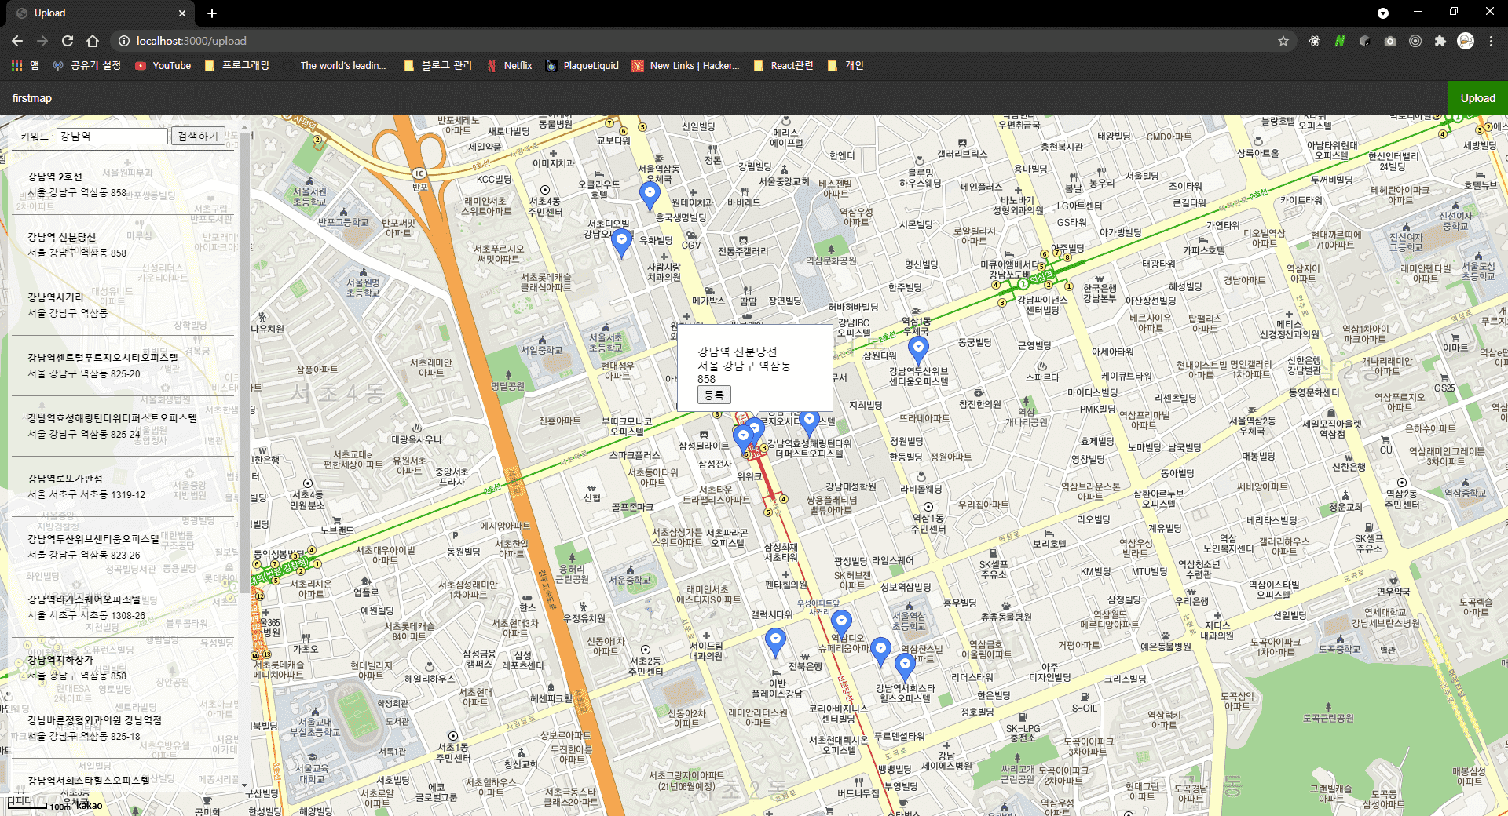Image resolution: width=1508 pixels, height=816 pixels.
Task: Select the marker above 강남역효성해링턴타워 label
Action: point(810,423)
